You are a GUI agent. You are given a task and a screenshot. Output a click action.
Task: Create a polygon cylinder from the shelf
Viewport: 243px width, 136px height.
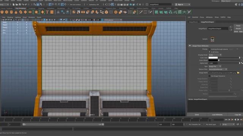pos(11,12)
